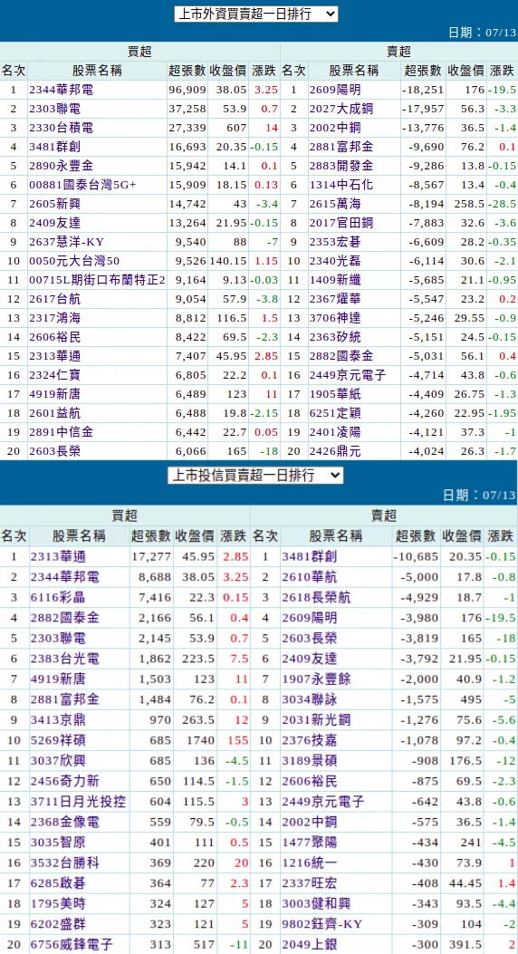Open the 2615萬海 stock link
This screenshot has width=518, height=954.
(336, 204)
